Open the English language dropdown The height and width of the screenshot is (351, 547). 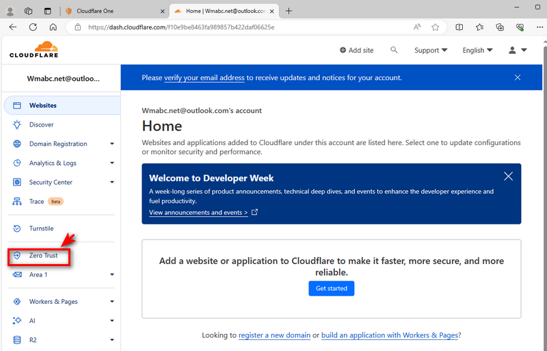pos(477,51)
